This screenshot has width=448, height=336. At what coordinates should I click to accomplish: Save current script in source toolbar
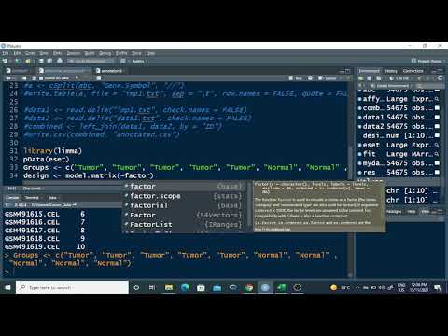[35, 78]
